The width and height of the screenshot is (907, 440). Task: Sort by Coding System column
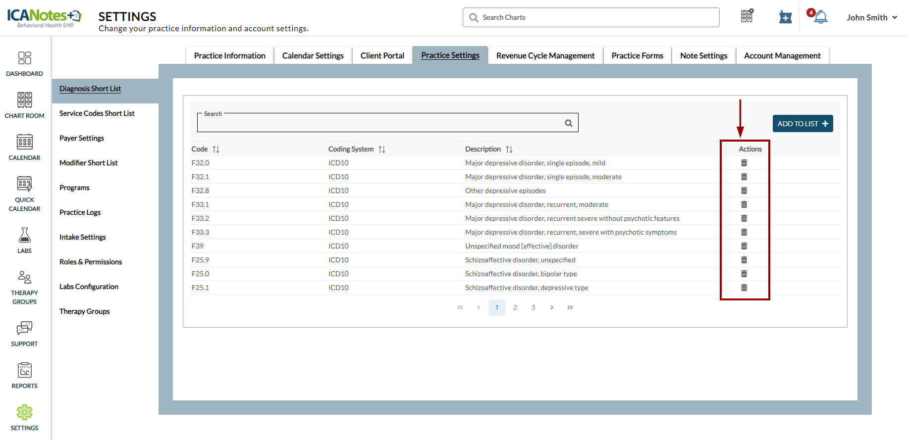point(381,149)
